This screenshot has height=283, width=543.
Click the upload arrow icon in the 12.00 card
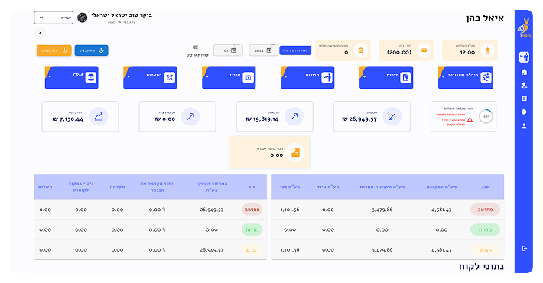click(x=488, y=50)
